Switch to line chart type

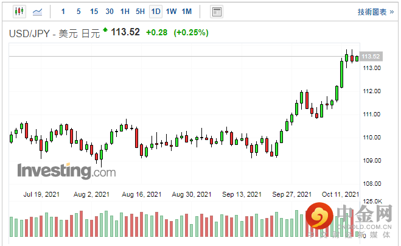click(37, 12)
